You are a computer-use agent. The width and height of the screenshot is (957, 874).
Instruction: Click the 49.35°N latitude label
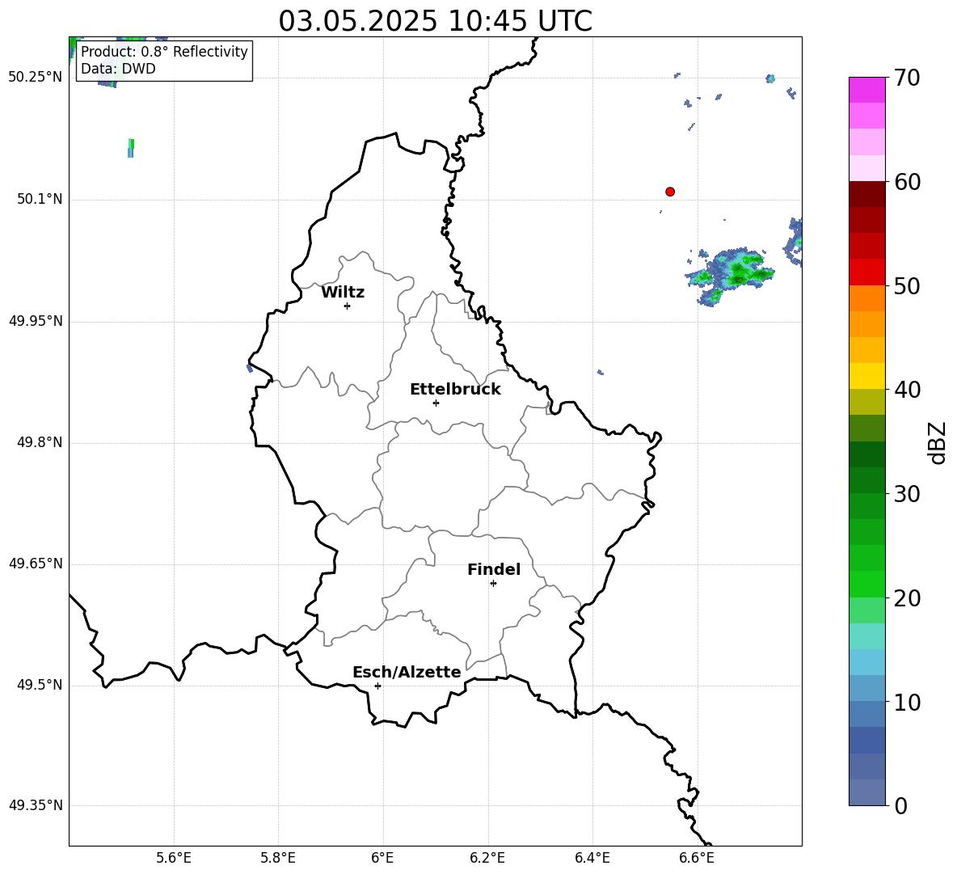36,805
